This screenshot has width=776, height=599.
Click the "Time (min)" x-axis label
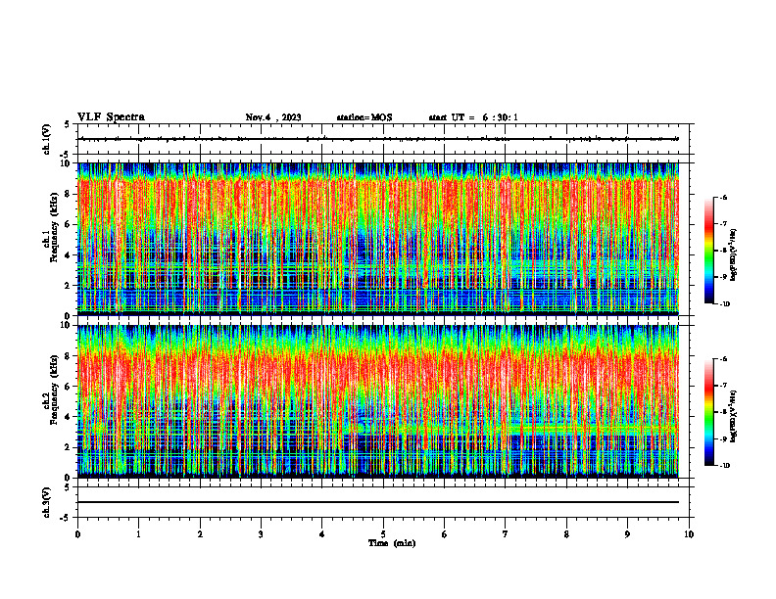tap(392, 543)
